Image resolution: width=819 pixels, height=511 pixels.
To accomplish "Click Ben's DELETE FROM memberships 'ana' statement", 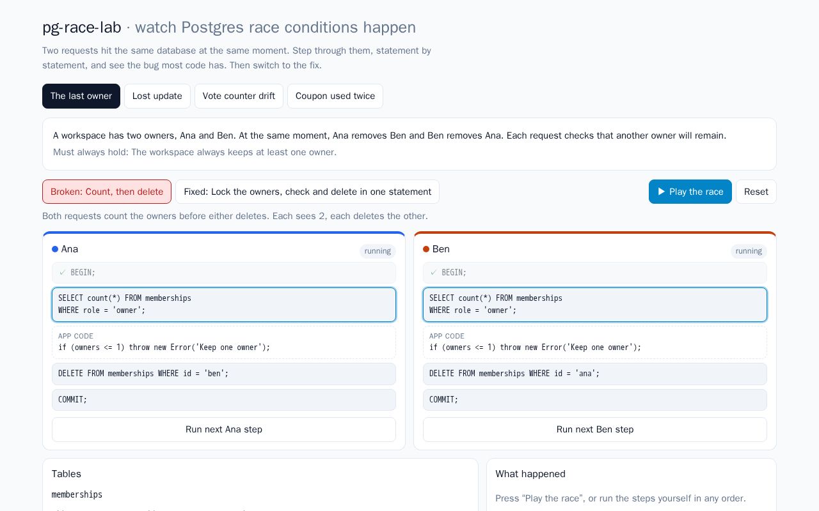I will [595, 374].
